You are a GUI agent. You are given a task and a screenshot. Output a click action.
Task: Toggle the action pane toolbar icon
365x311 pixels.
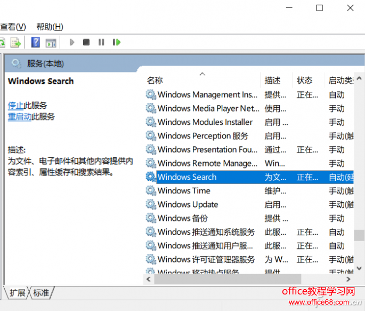click(51, 43)
